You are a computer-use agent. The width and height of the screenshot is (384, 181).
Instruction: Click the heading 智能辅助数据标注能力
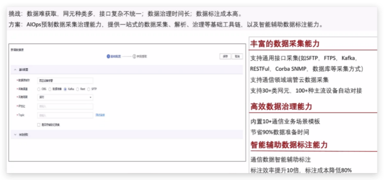click(289, 145)
